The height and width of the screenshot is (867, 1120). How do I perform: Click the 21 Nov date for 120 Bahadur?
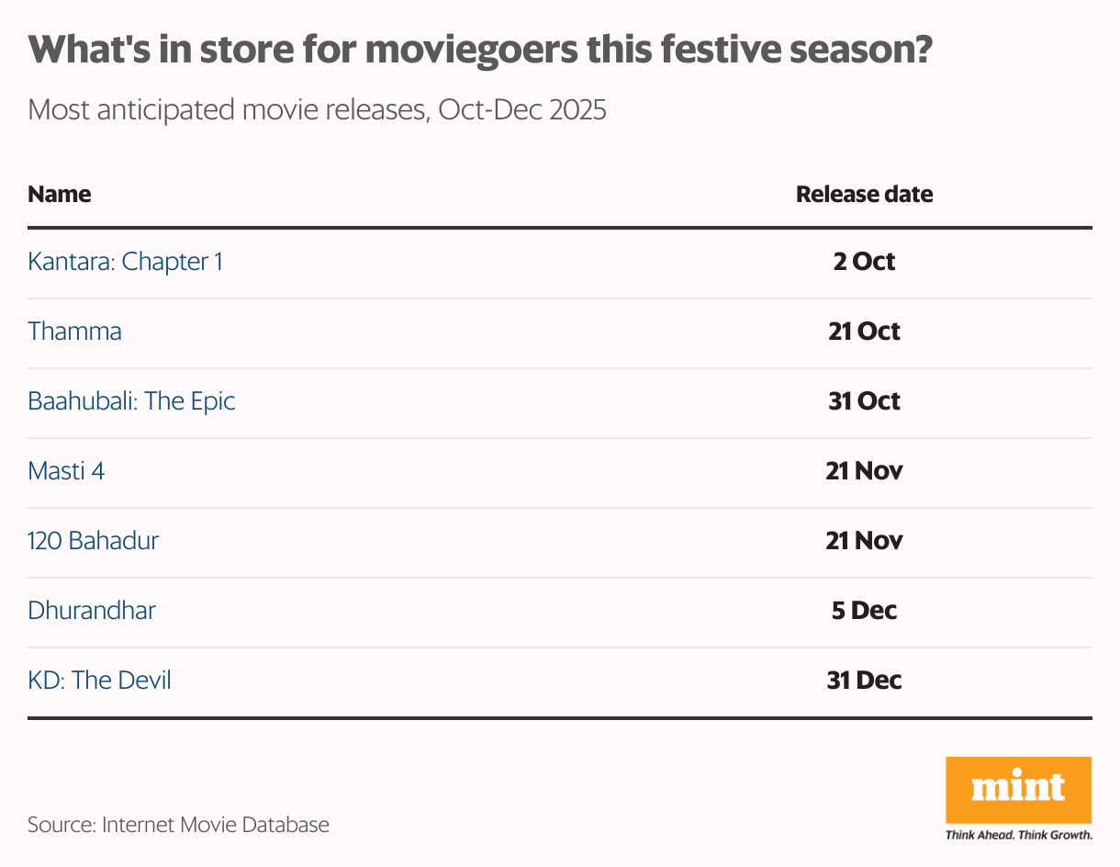(864, 541)
